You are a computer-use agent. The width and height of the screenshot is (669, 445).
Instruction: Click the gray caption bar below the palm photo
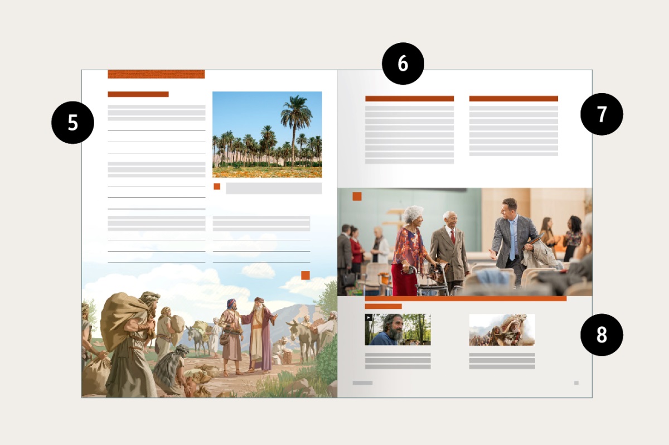[x=273, y=188]
